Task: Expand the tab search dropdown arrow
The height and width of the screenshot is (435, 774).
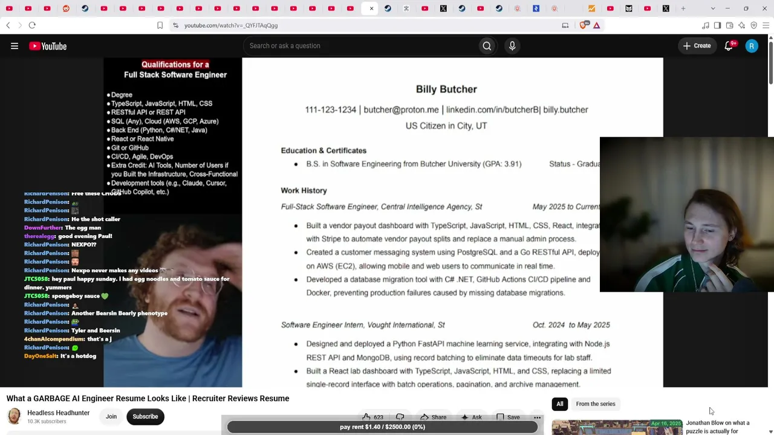Action: point(713,8)
